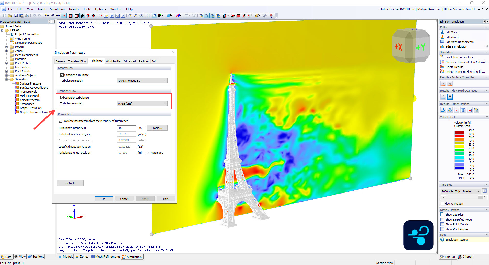The width and height of the screenshot is (489, 265).
Task: Click the Default button
Action: coord(70,183)
